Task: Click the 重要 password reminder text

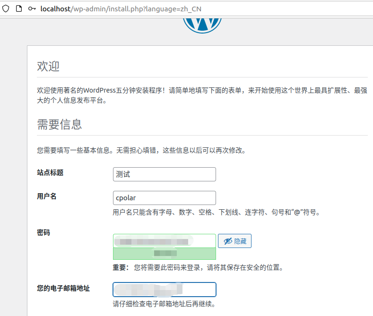Action: 198,267
